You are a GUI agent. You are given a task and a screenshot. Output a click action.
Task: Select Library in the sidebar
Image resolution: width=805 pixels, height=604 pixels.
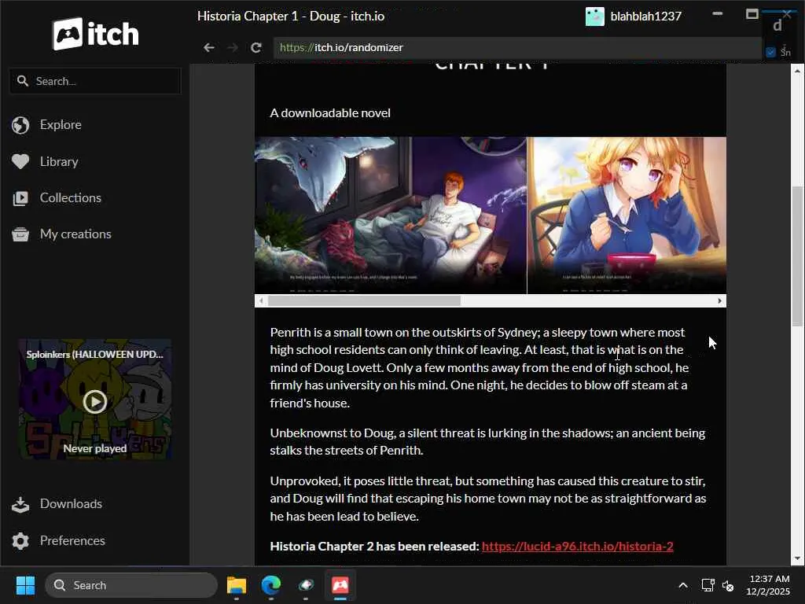point(59,162)
